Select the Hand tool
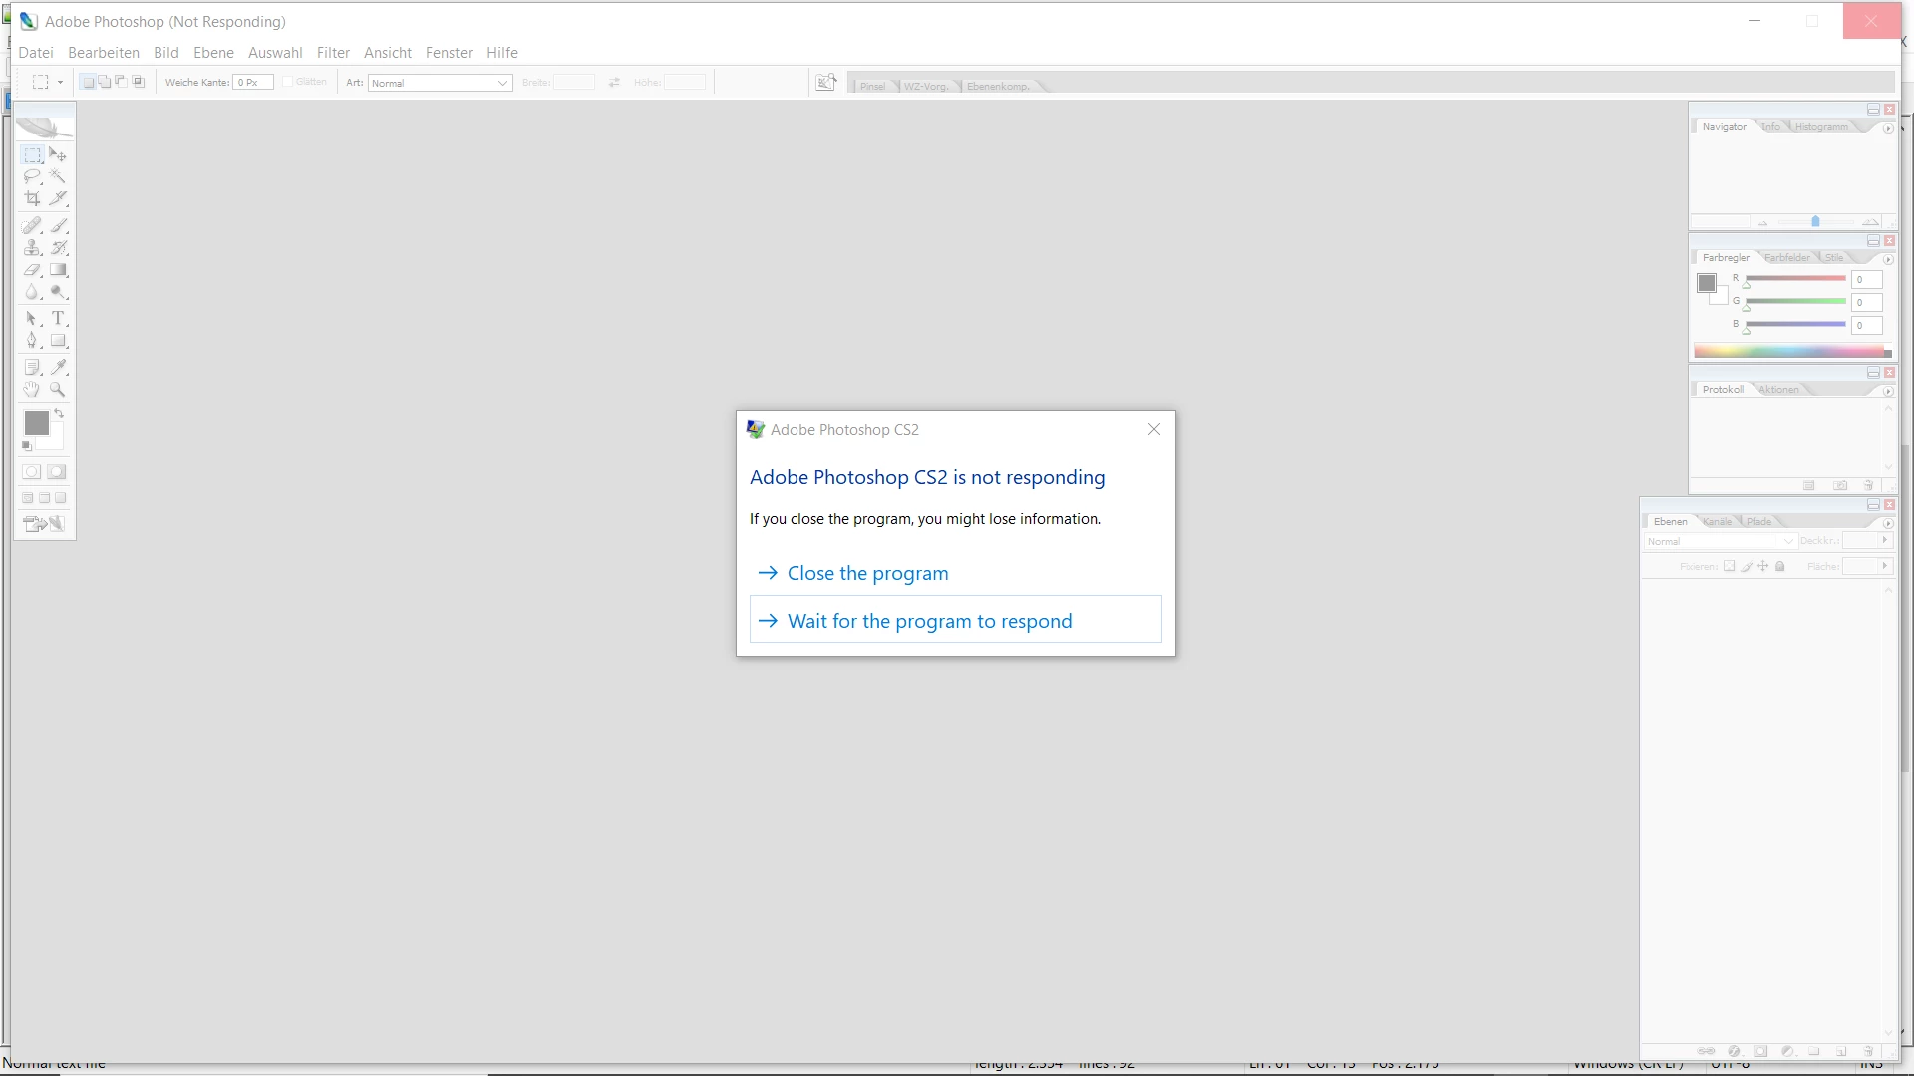This screenshot has height=1076, width=1914. pos(32,390)
